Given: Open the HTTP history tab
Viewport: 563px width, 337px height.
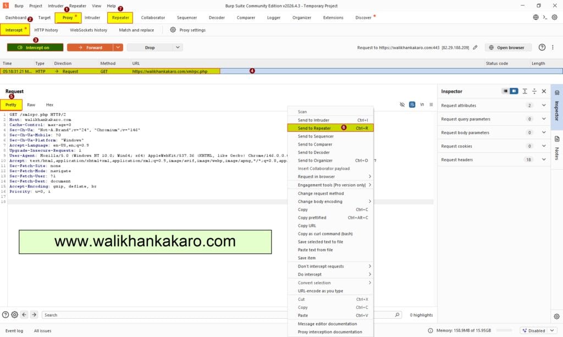Looking at the screenshot, I should [x=46, y=30].
